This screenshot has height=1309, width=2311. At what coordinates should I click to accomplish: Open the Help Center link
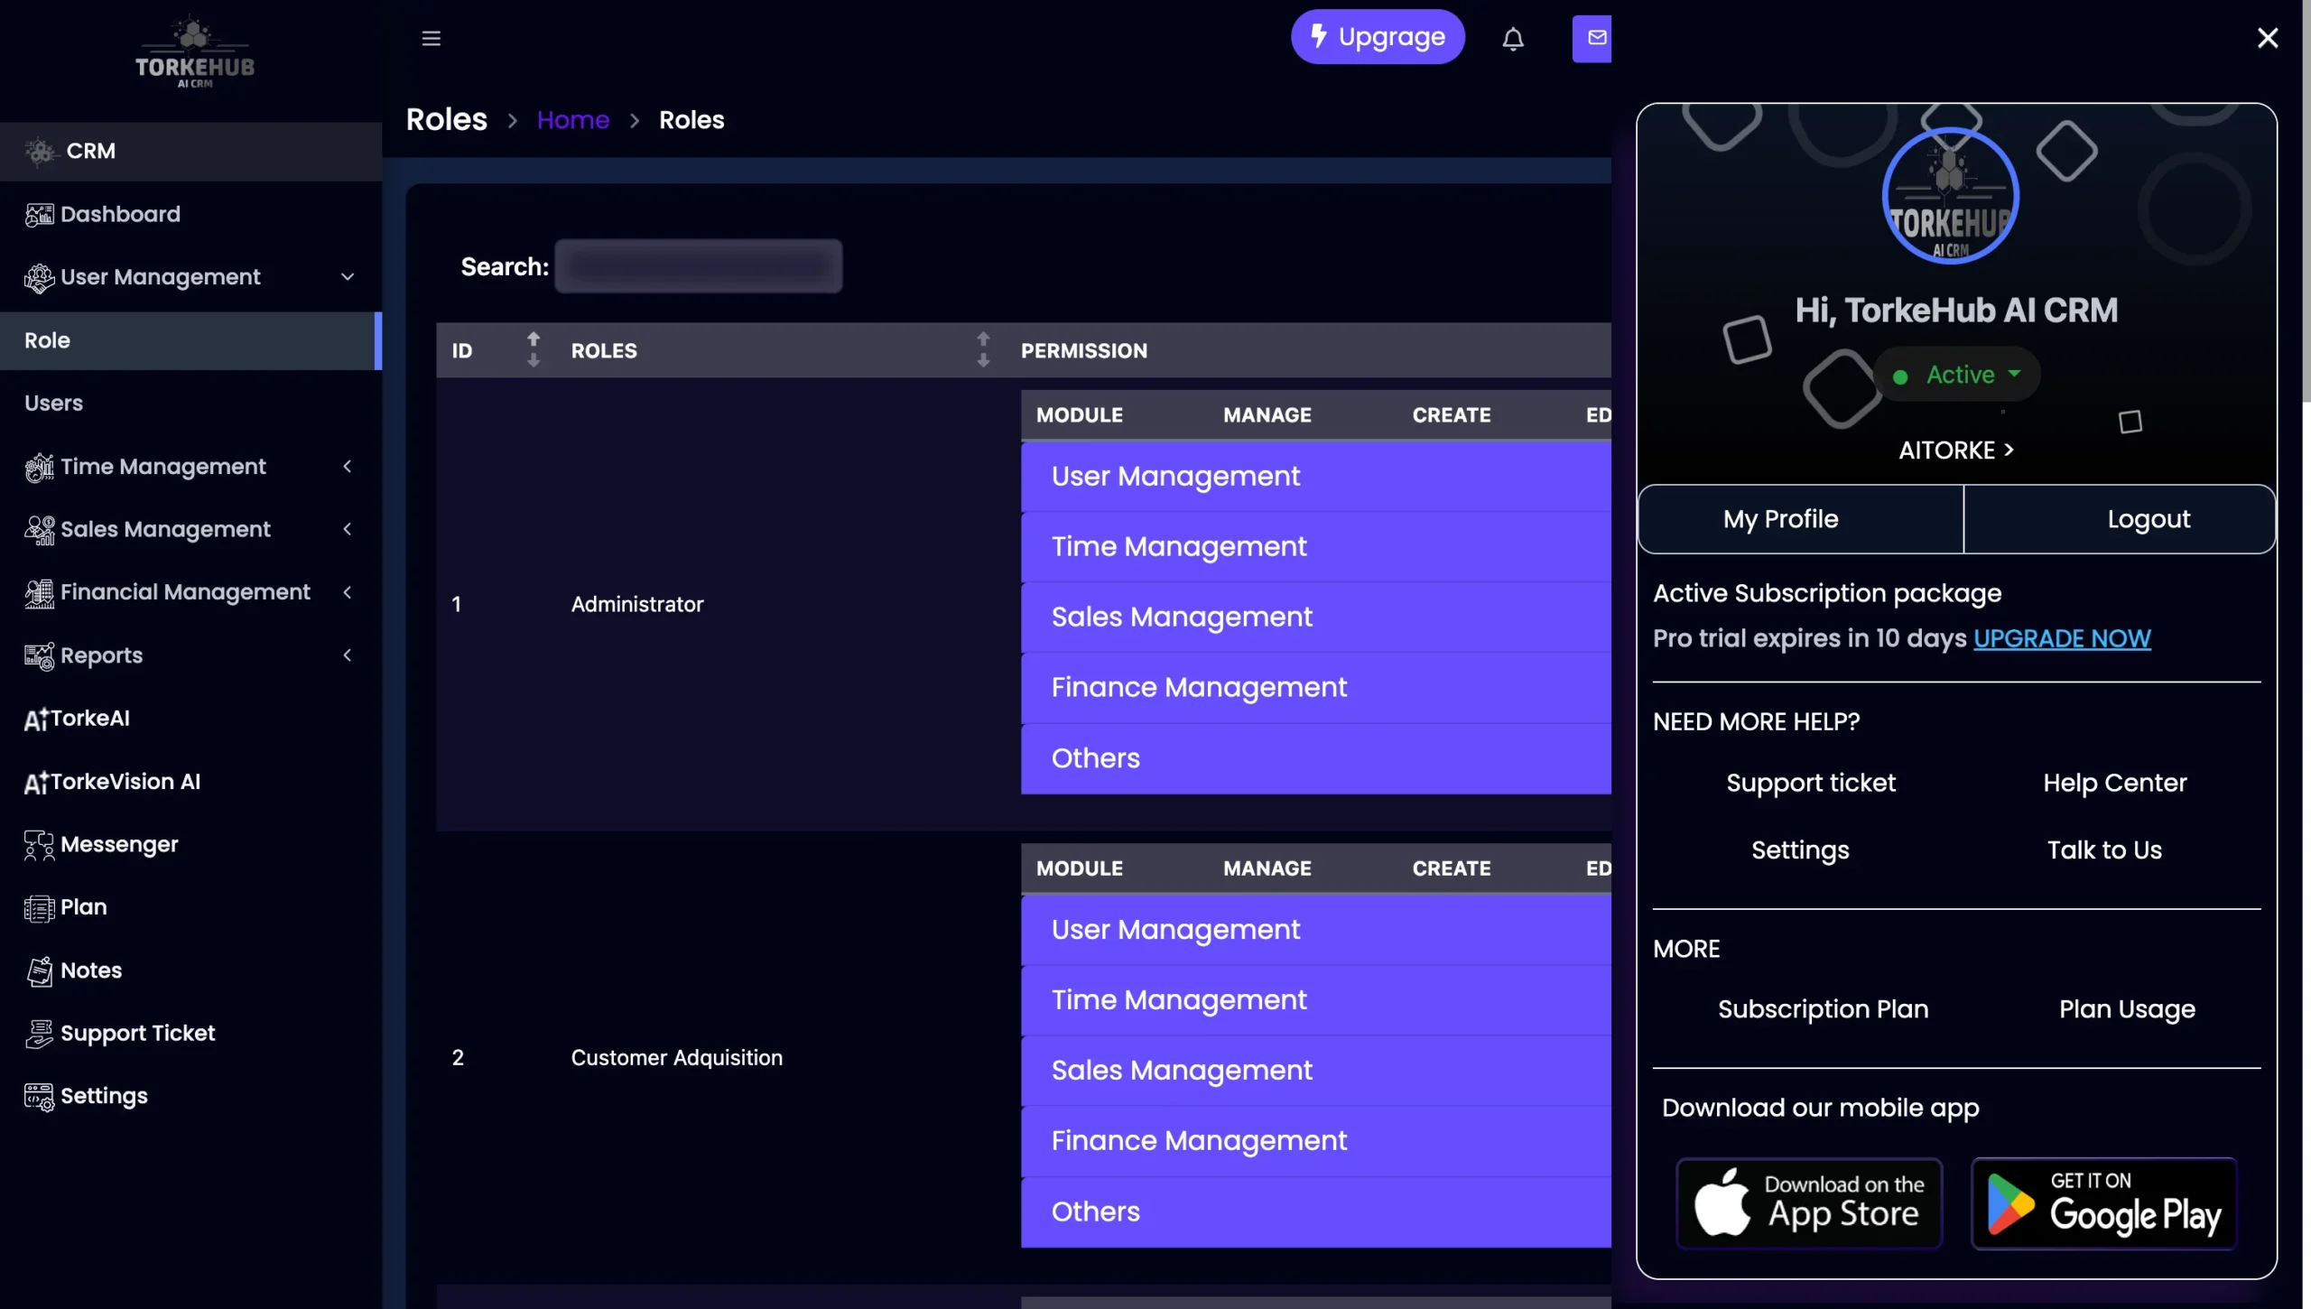coord(2115,783)
